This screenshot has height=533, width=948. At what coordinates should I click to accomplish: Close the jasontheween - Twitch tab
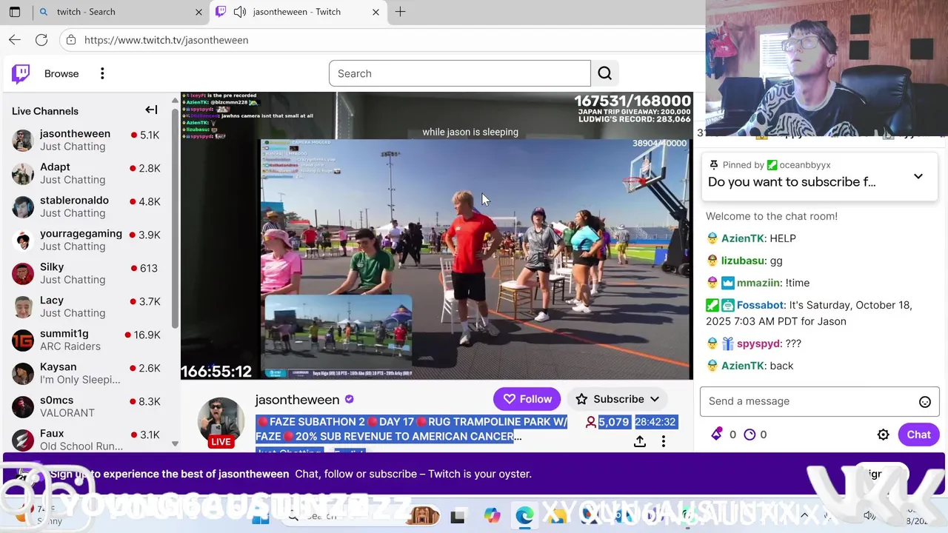click(375, 12)
